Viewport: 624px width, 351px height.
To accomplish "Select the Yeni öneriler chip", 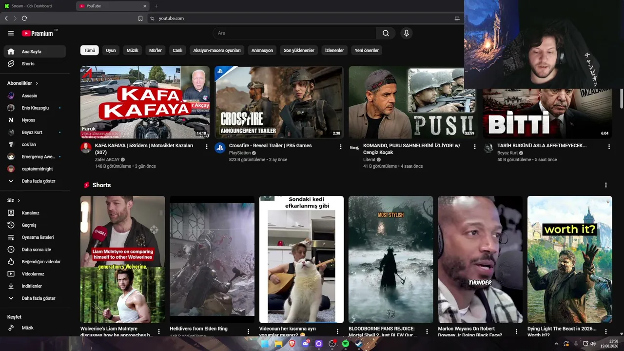I will 367,50.
